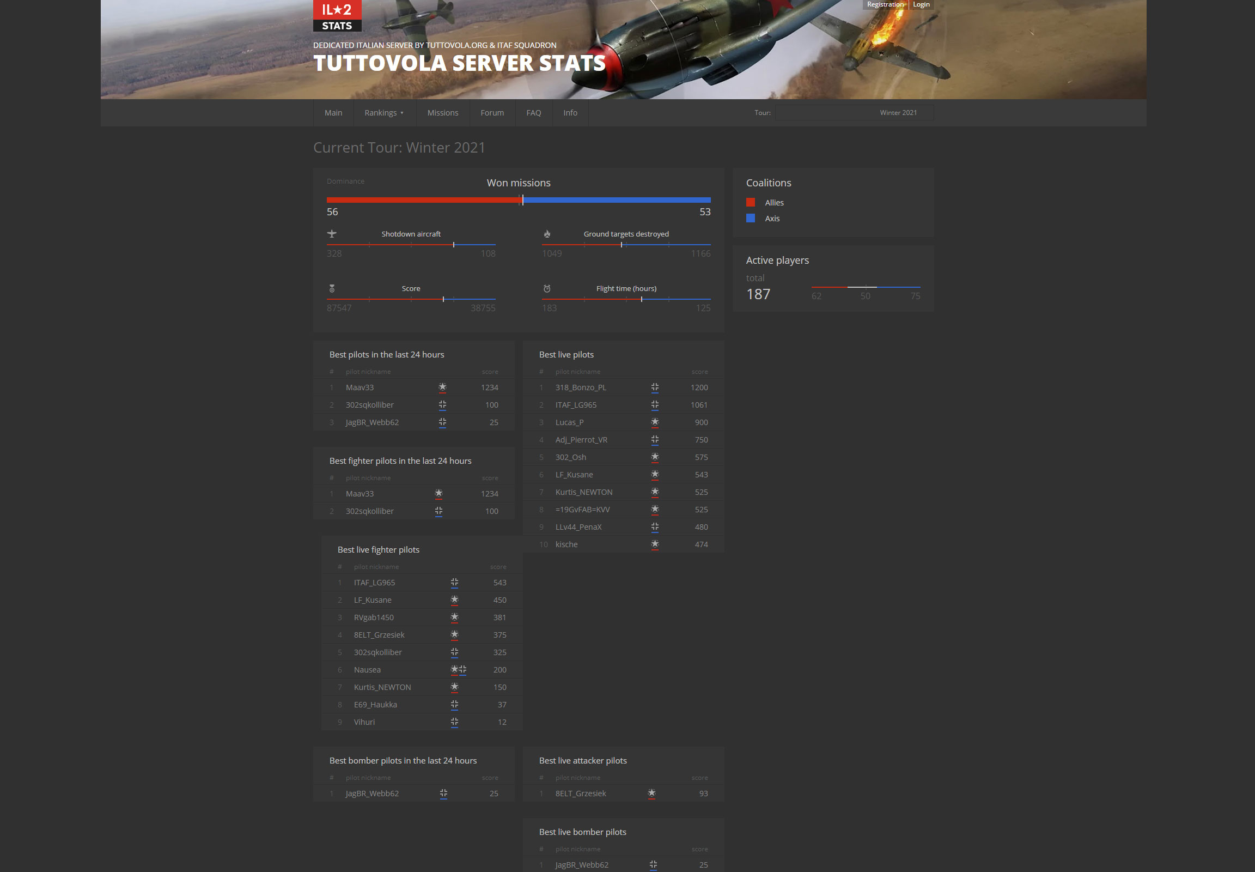Open Best live pilots heading
1255x872 pixels.
(566, 355)
